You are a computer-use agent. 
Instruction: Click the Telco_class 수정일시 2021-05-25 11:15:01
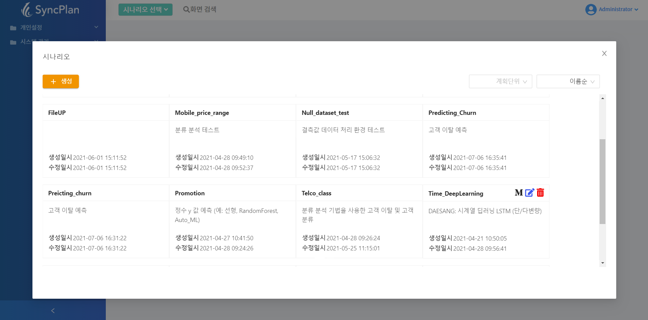click(x=341, y=248)
